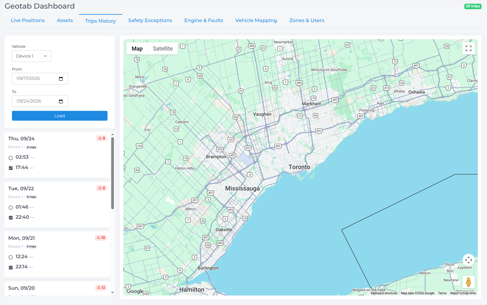Click the Milton label on the map
Screen dimensions: 487x305
(x=191, y=209)
